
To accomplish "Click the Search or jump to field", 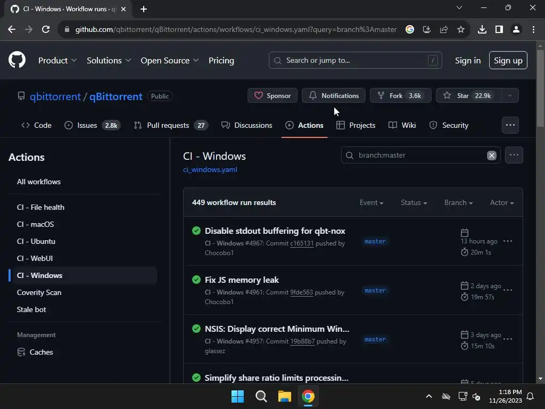I will 355,61.
